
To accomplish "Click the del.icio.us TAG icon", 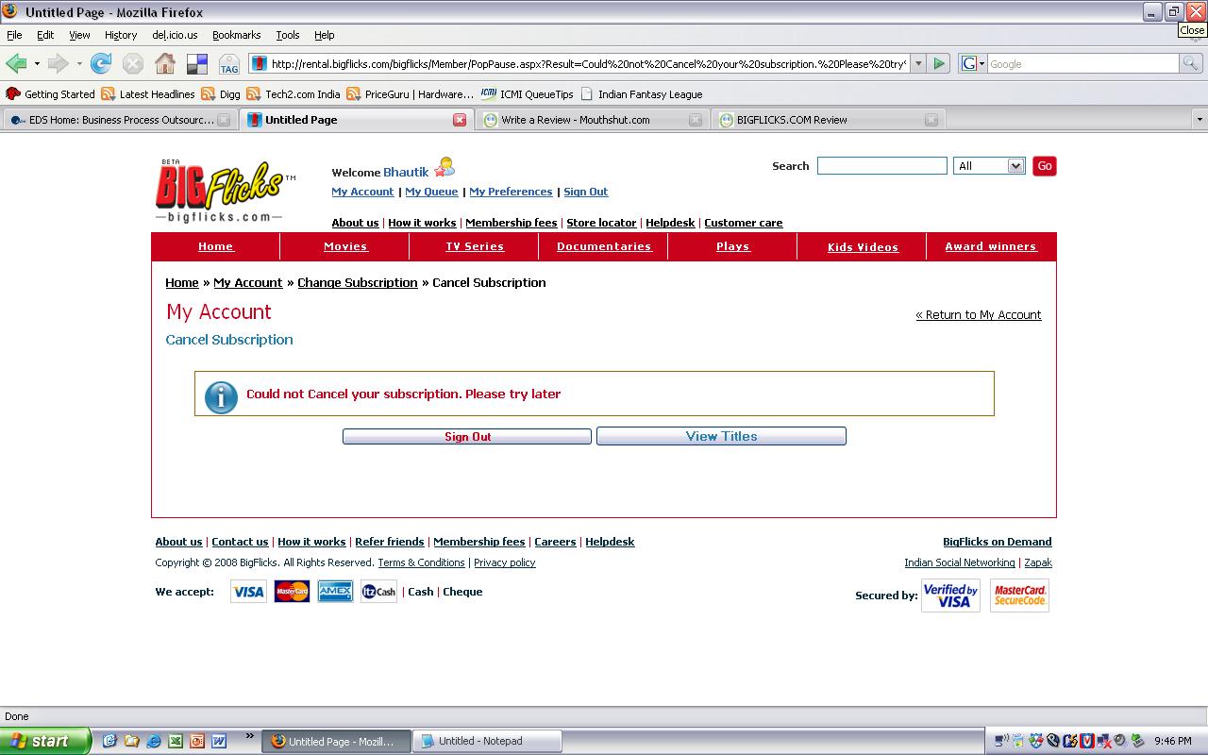I will [229, 64].
